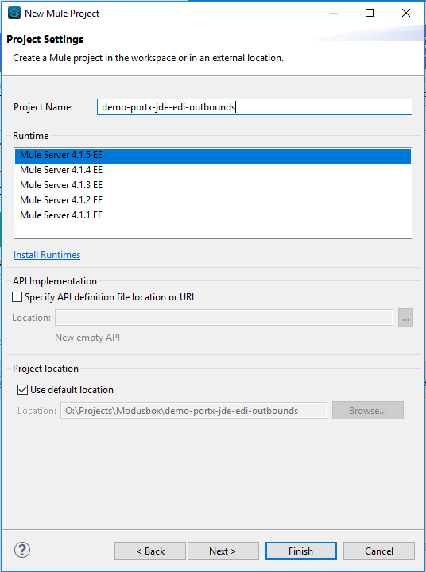Click the help question mark icon
This screenshot has height=572, width=426.
coord(22,550)
